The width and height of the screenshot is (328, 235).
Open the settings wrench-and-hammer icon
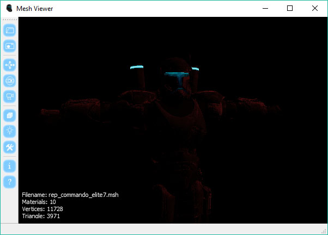pyautogui.click(x=10, y=147)
